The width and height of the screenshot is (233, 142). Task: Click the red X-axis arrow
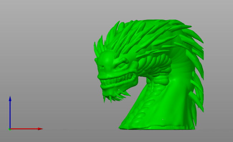point(26,129)
